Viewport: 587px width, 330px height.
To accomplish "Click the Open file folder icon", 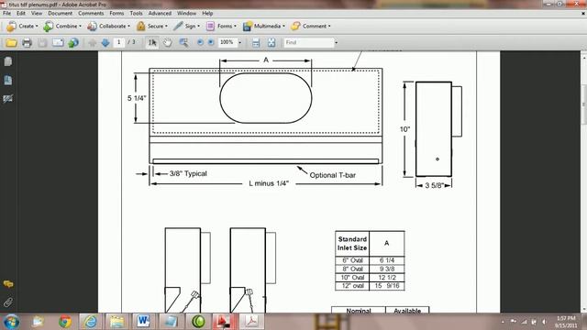I will point(11,43).
